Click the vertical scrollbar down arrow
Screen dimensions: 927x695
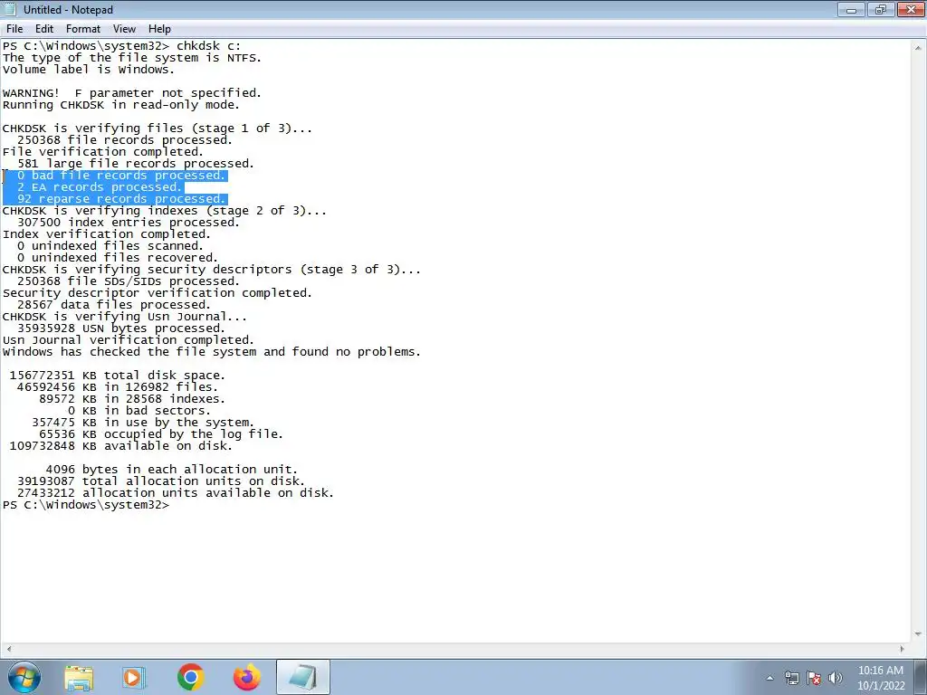click(919, 634)
